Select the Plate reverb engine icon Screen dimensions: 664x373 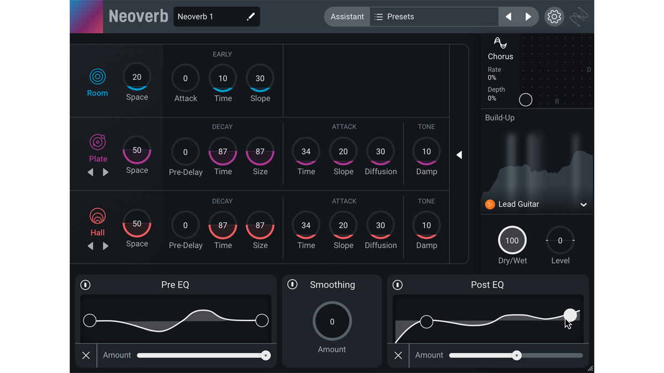point(97,142)
